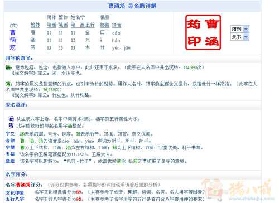Click the 字义 label
Screen dimensions: 279x203
(x=10, y=134)
